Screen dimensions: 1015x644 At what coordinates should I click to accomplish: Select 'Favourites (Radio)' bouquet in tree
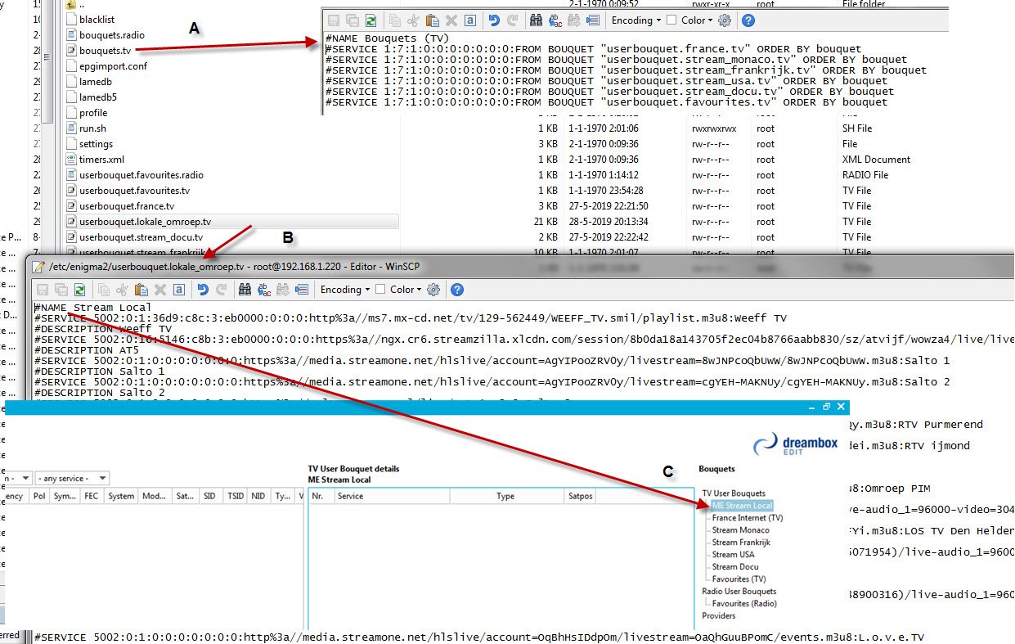click(744, 603)
